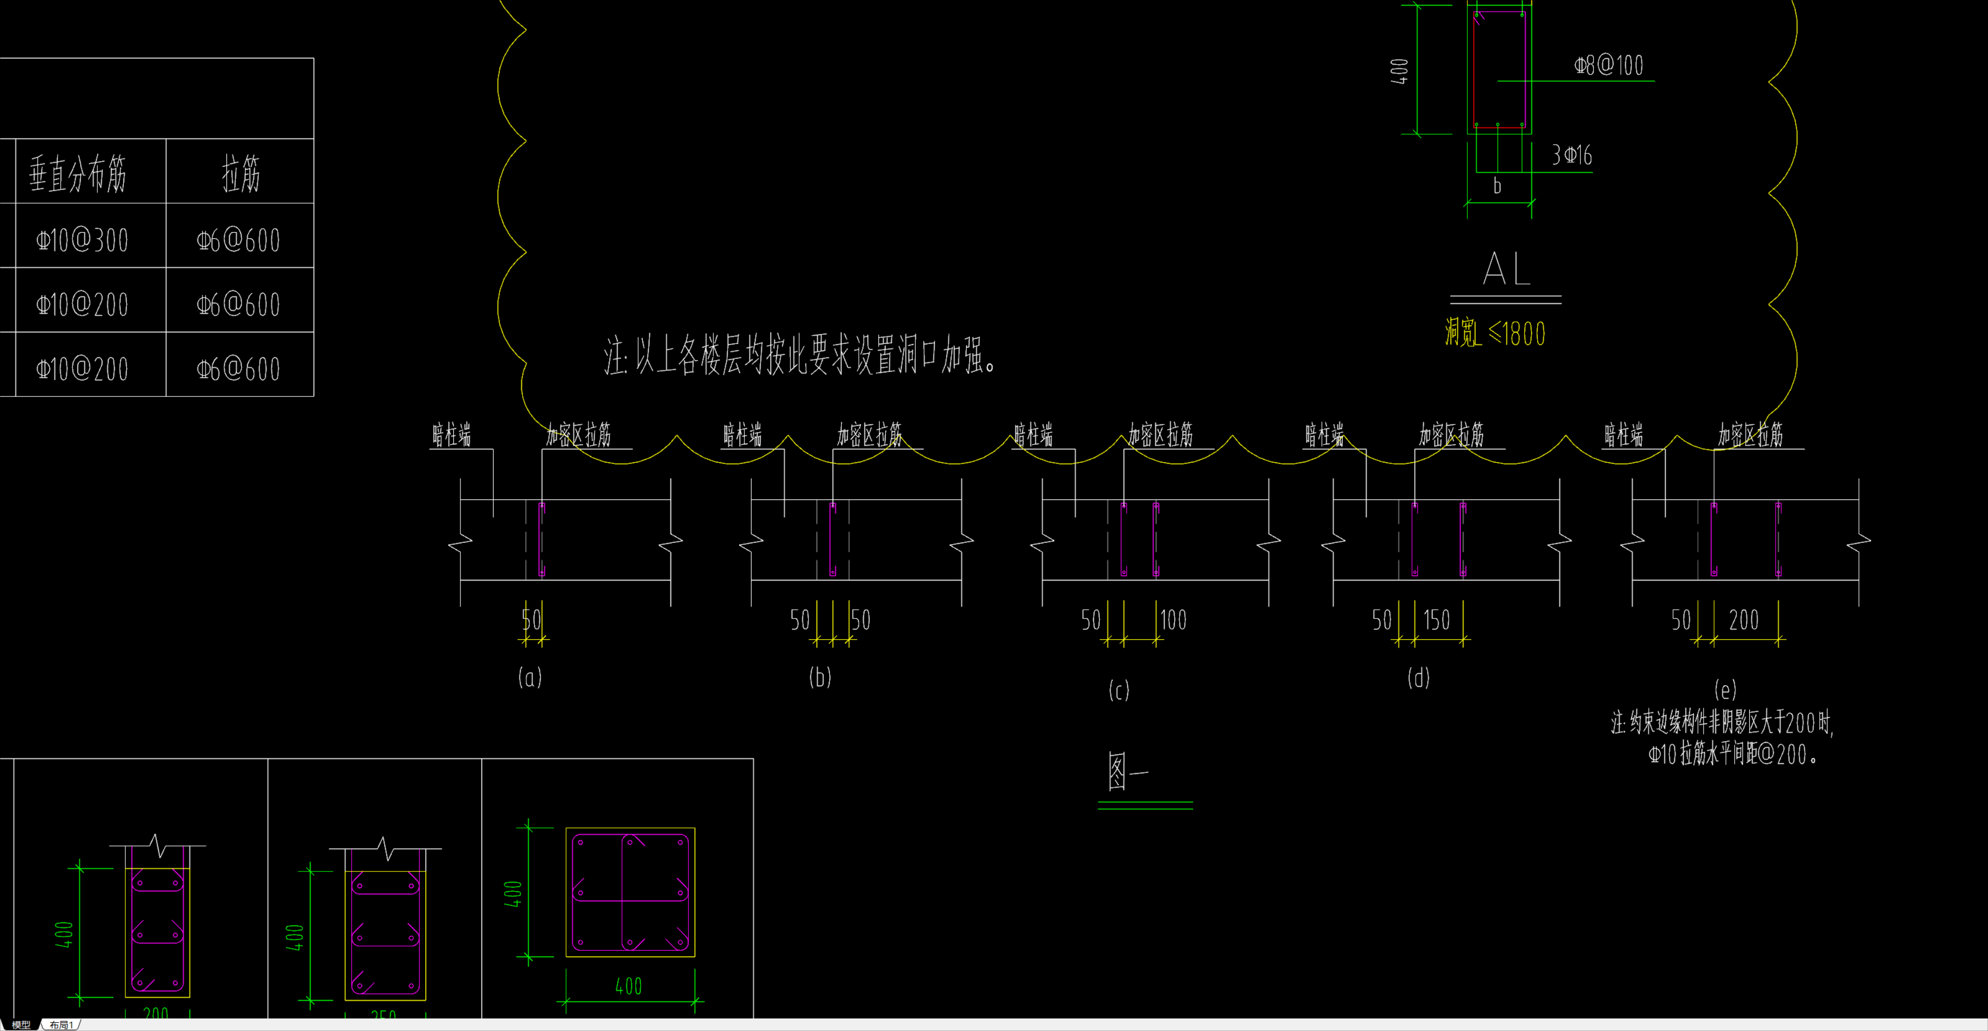Click the 暗柱端 label of detail (a)
This screenshot has height=1031, width=1988.
click(x=452, y=435)
